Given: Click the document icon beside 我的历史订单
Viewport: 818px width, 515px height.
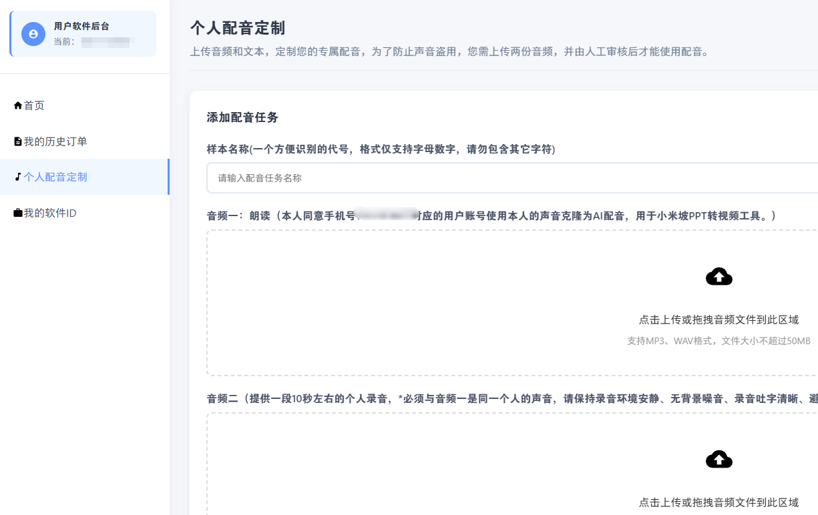Looking at the screenshot, I should tap(18, 141).
